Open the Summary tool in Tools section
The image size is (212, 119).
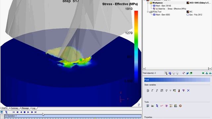[x=148, y=106]
